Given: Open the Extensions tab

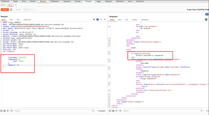Looking at the screenshot, I should [x=120, y=1].
